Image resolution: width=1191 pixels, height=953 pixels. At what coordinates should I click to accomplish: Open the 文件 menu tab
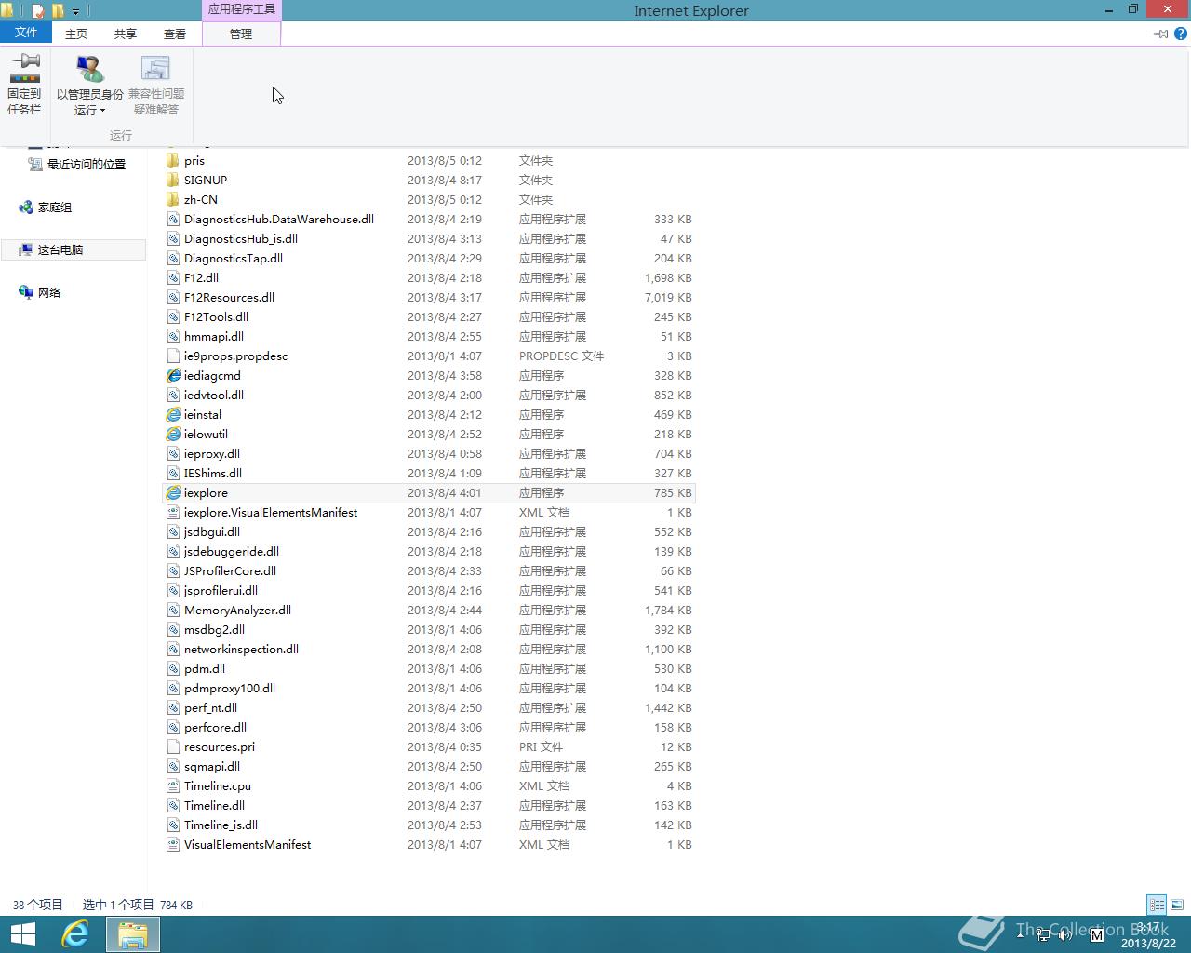(x=26, y=33)
